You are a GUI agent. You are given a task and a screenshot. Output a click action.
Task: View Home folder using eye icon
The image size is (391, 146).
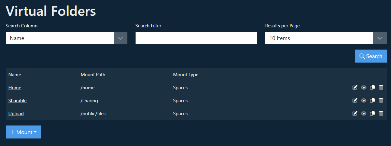364,87
